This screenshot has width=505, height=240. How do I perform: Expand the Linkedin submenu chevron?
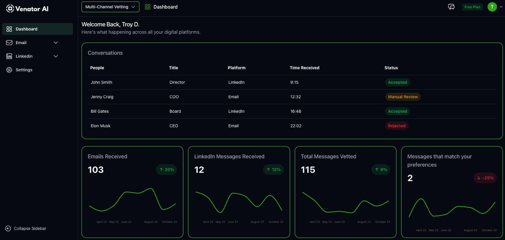56,56
